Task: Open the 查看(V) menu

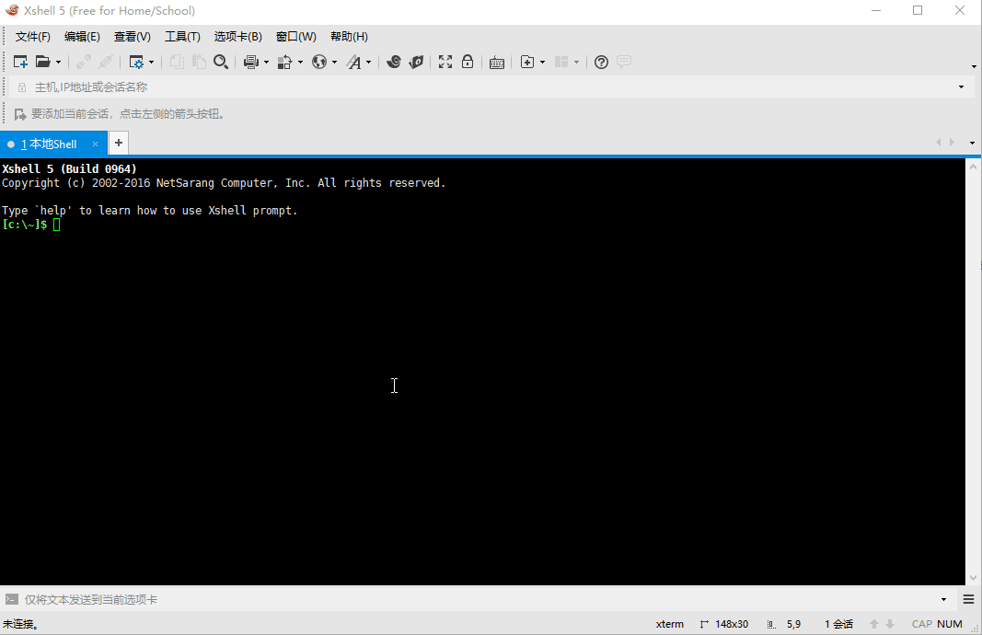Action: point(133,36)
